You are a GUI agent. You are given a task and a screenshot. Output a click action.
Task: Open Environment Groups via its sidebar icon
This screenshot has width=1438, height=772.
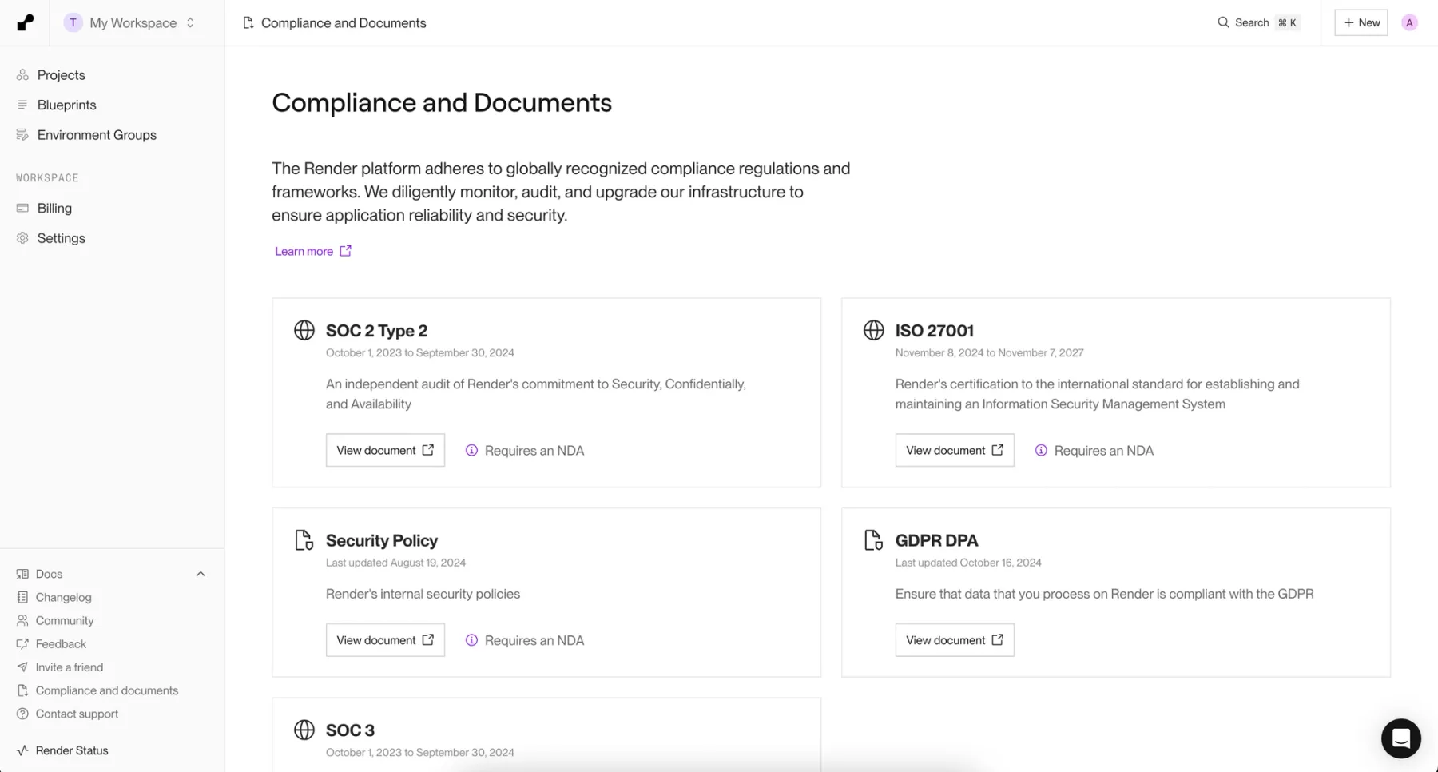coord(22,134)
